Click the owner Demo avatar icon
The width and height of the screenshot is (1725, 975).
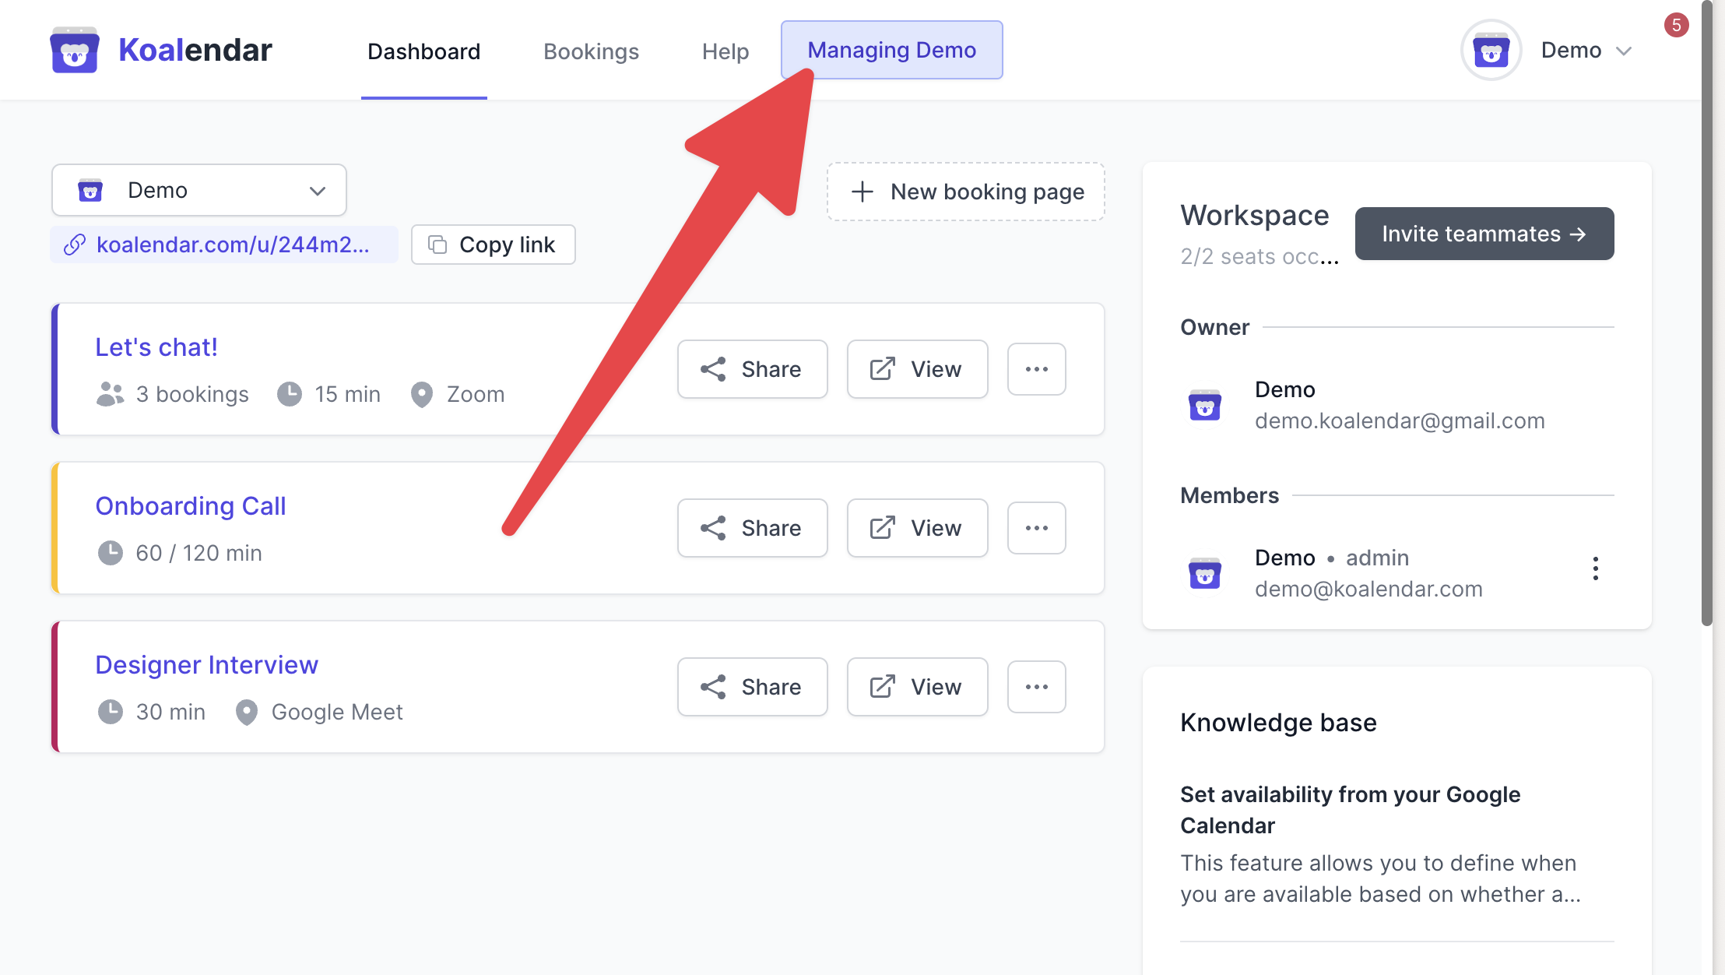pos(1205,405)
